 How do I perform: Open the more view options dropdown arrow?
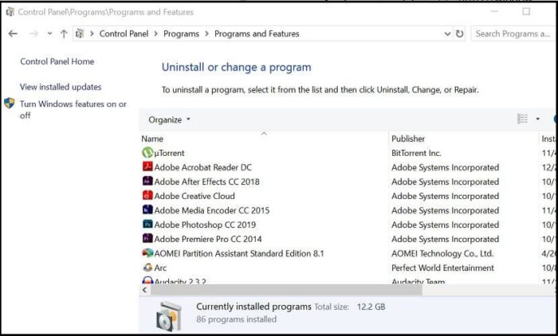click(x=538, y=119)
